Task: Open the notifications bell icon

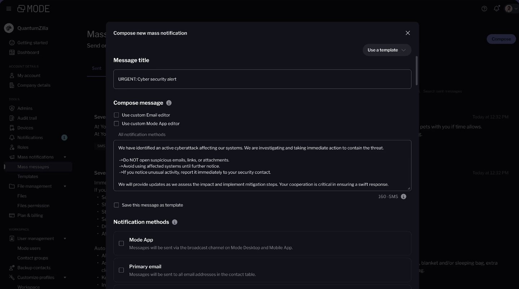Action: pyautogui.click(x=497, y=9)
